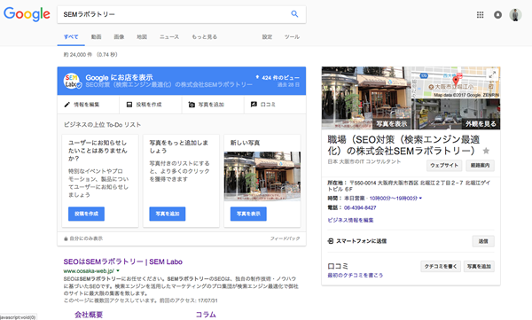Image resolution: width=532 pixels, height=320 pixels.
Task: Expand the map with the fullscreen icon
Action: 493,74
